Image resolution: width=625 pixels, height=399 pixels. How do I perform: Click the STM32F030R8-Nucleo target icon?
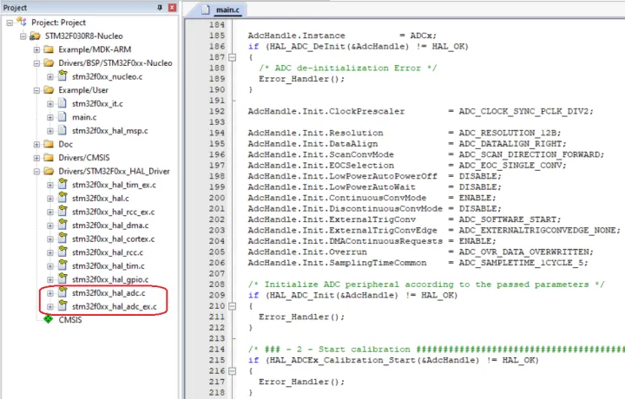35,36
